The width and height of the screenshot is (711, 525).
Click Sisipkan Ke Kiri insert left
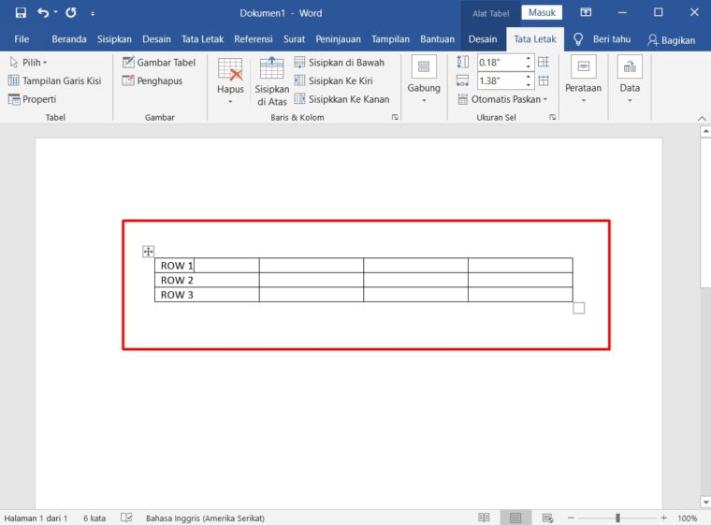click(x=333, y=80)
